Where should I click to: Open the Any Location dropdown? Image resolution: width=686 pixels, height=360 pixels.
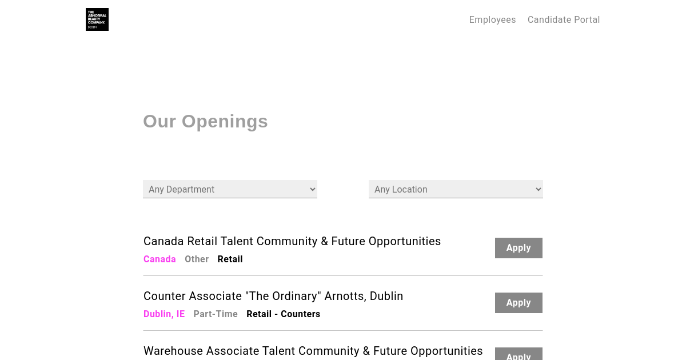[x=454, y=189]
